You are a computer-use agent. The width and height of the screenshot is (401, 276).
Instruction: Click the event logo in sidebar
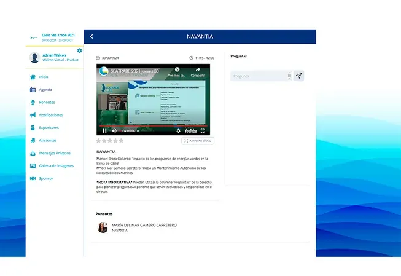coord(34,37)
